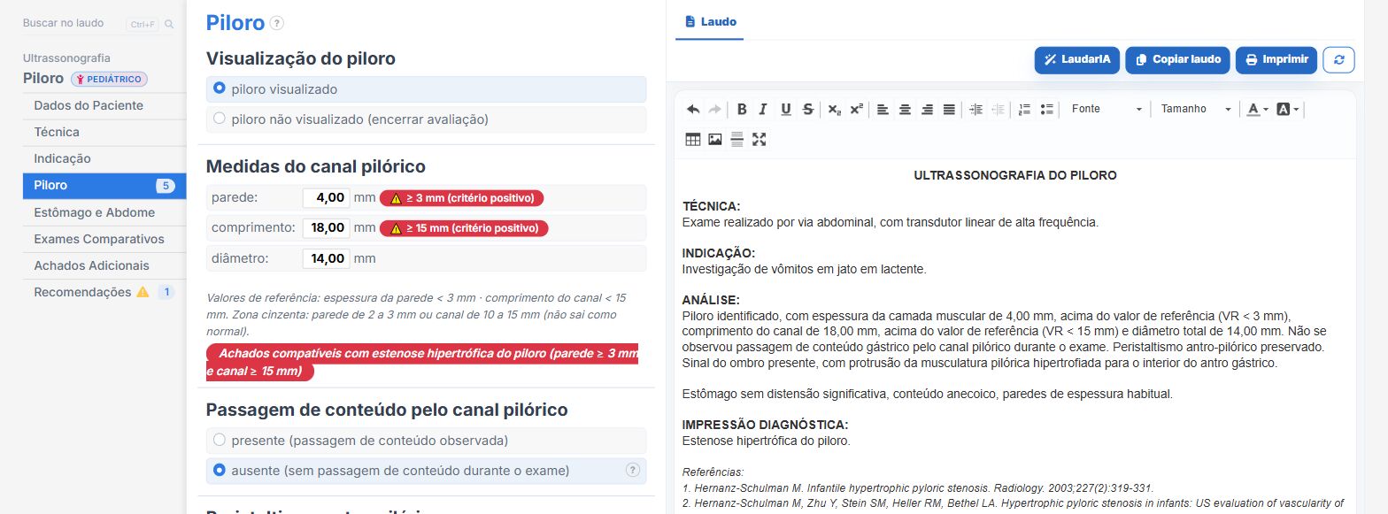The height and width of the screenshot is (514, 1388).
Task: Select 'presente (passagem de conteúdo observada)'
Action: coord(426,441)
